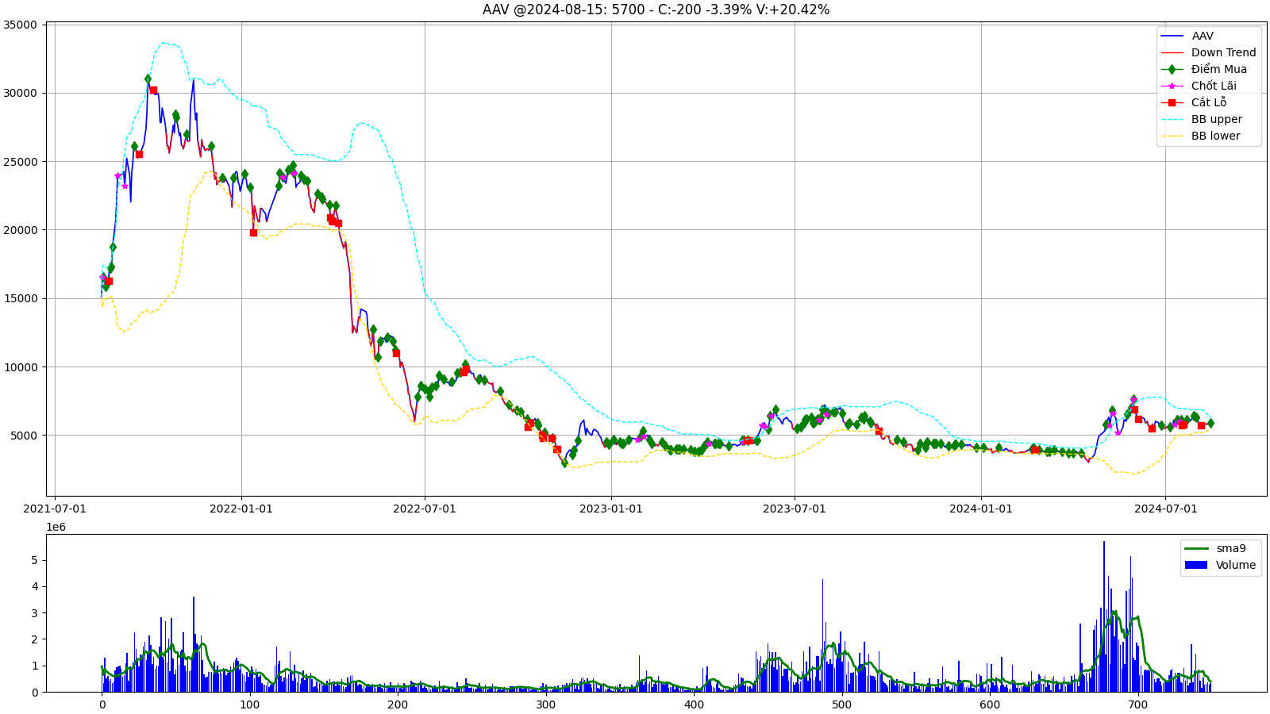Click the Volume legend entry

point(1220,565)
